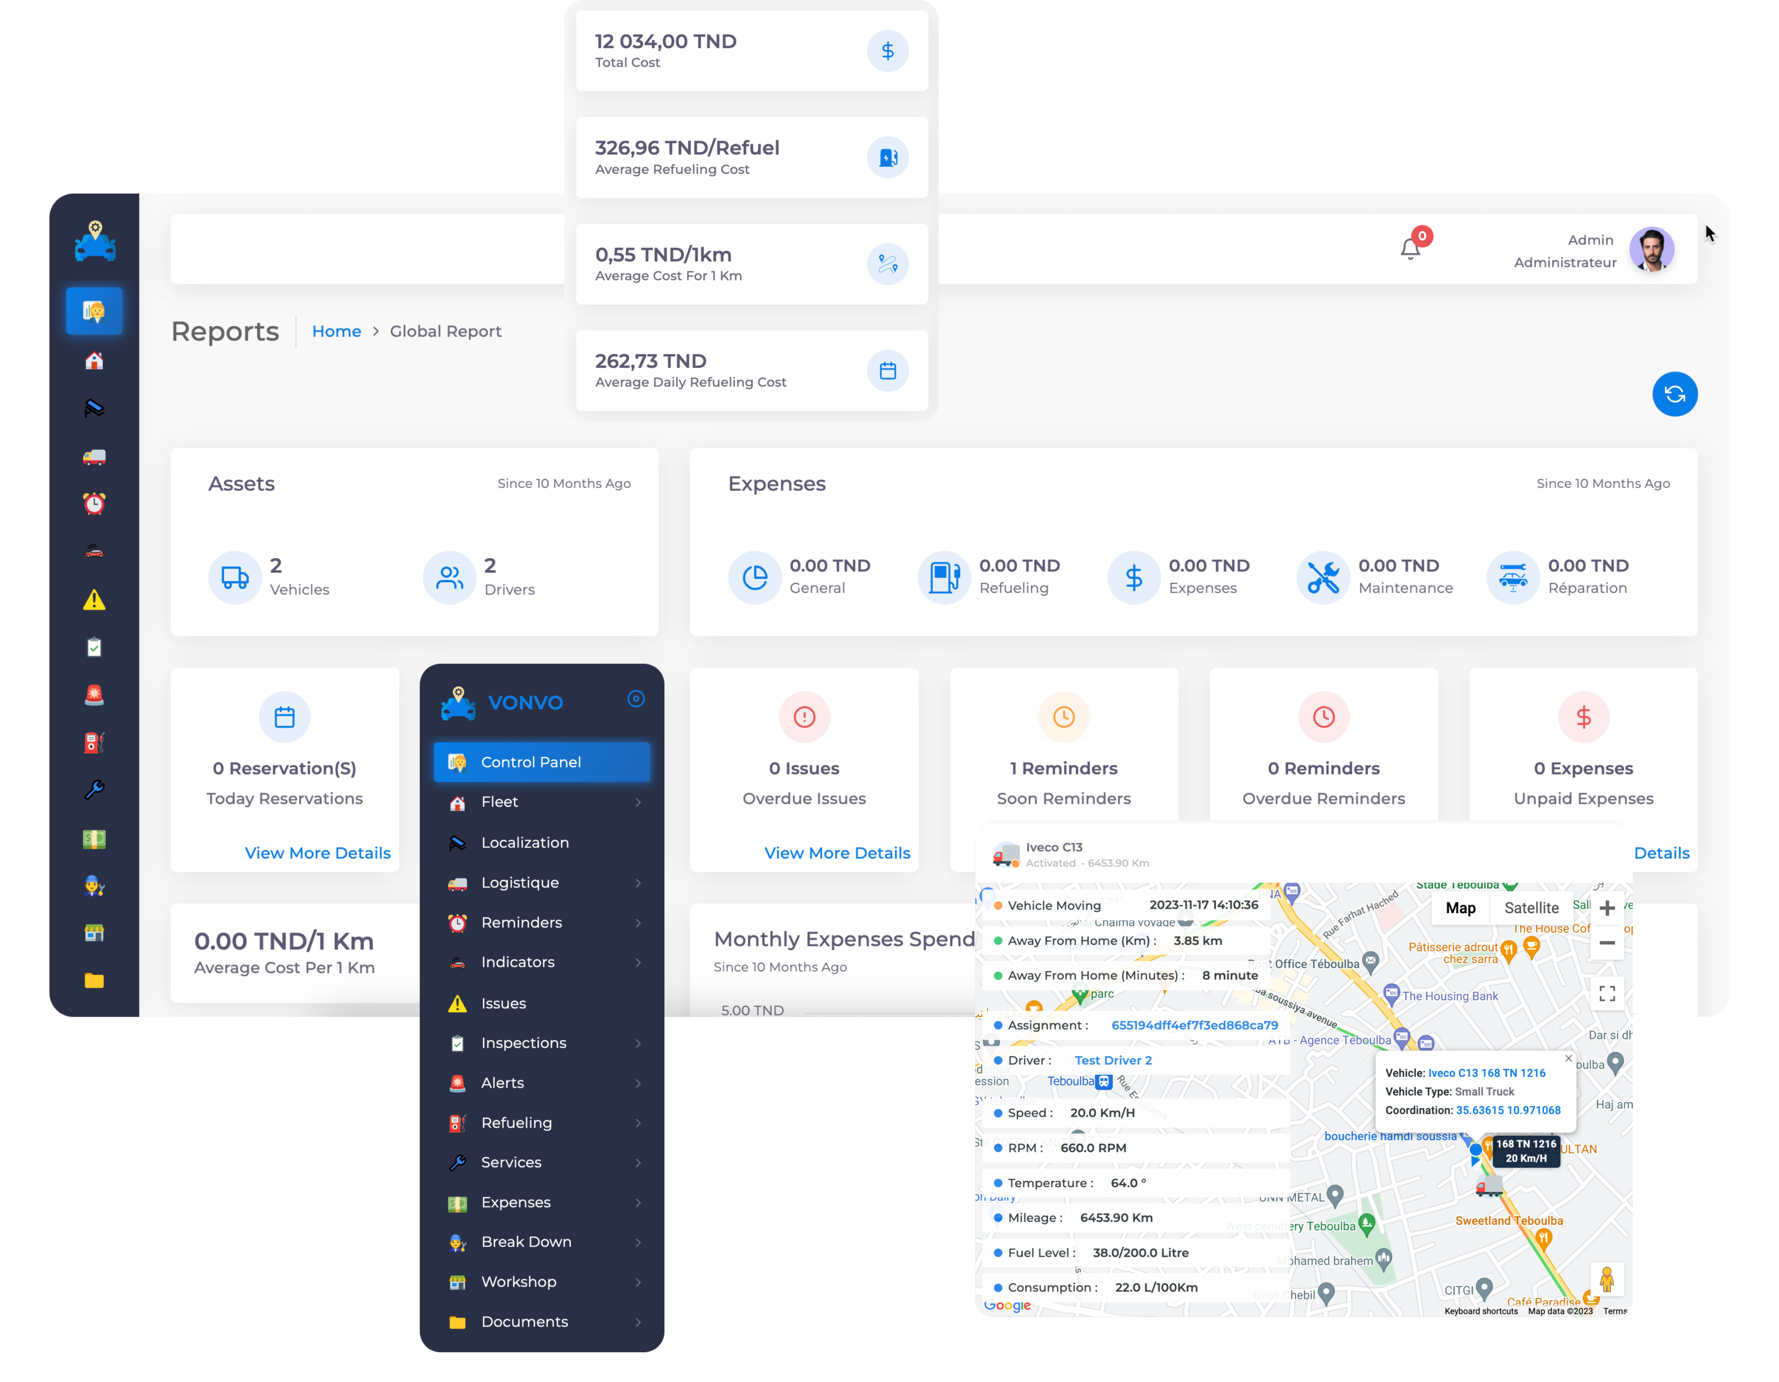Screen dimensions: 1779x1382
Task: Click the blue refresh button
Action: [x=1674, y=395]
